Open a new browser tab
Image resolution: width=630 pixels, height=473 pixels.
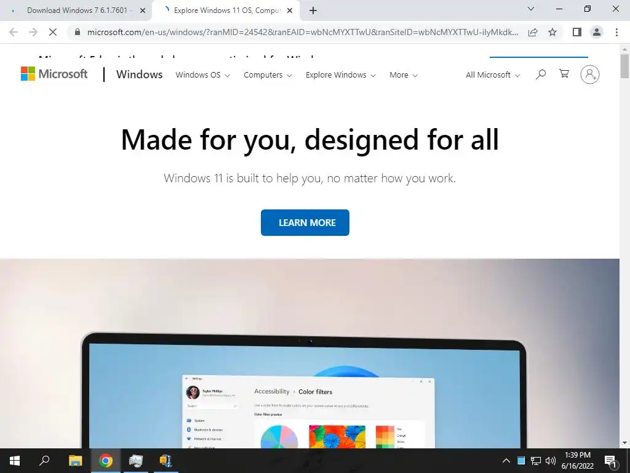point(313,10)
